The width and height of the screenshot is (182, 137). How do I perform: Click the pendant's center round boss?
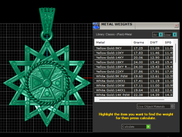point(47,83)
